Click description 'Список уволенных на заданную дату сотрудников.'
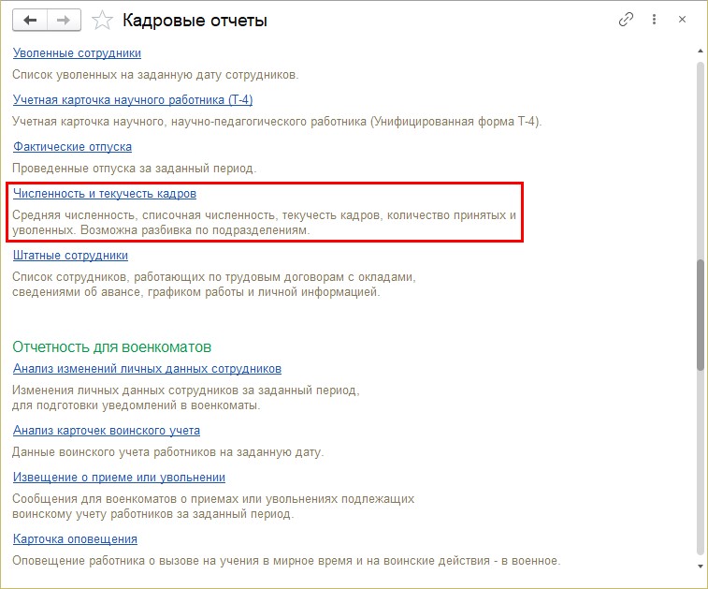Image resolution: width=708 pixels, height=589 pixels. tap(155, 75)
